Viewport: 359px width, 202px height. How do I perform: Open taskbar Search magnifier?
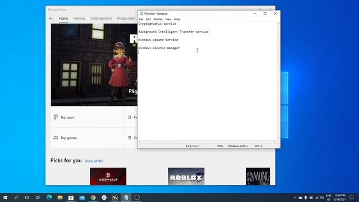[16, 198]
